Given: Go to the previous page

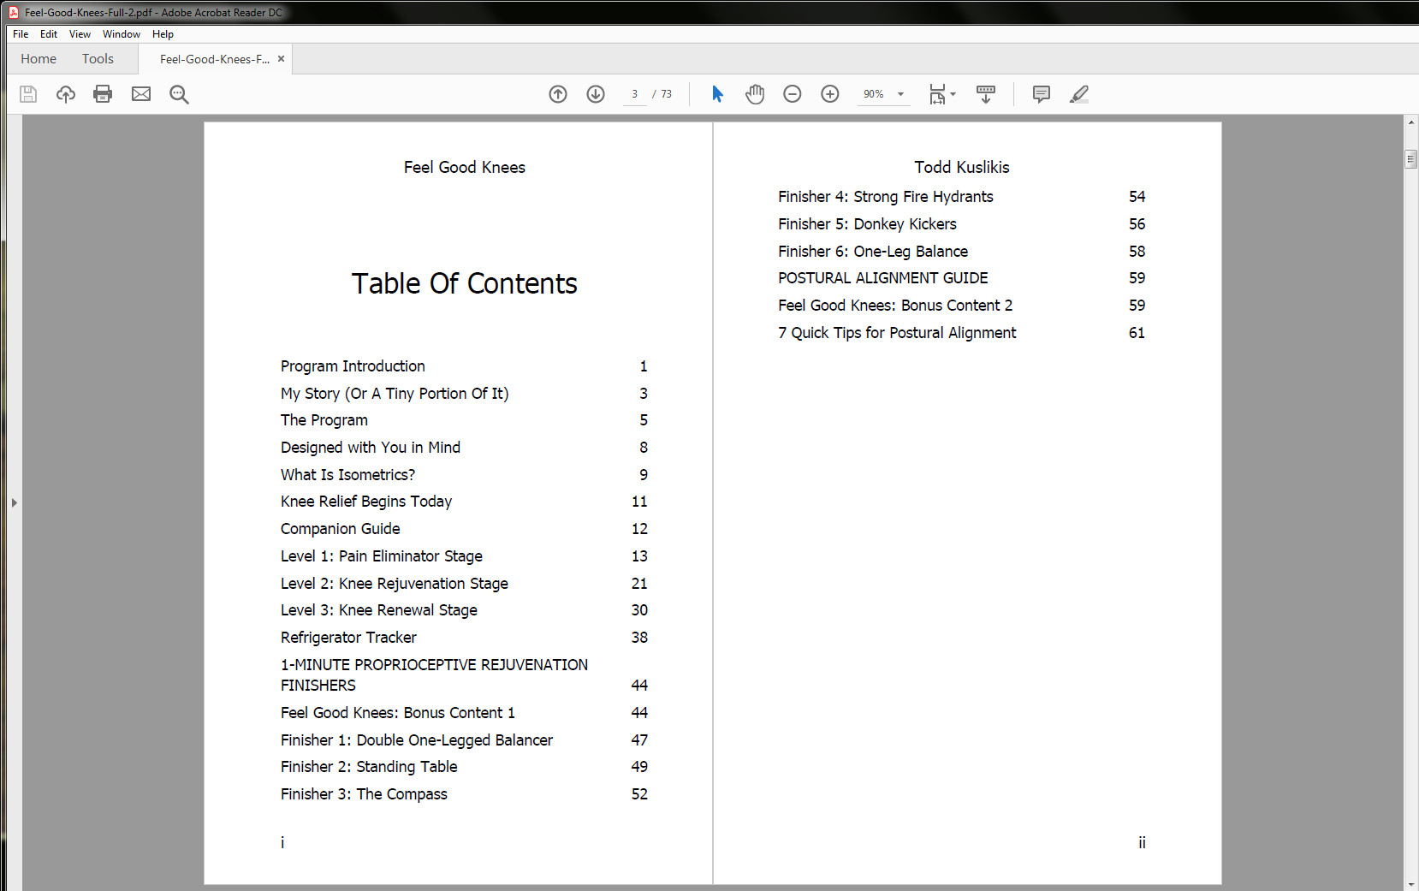Looking at the screenshot, I should click(x=558, y=94).
